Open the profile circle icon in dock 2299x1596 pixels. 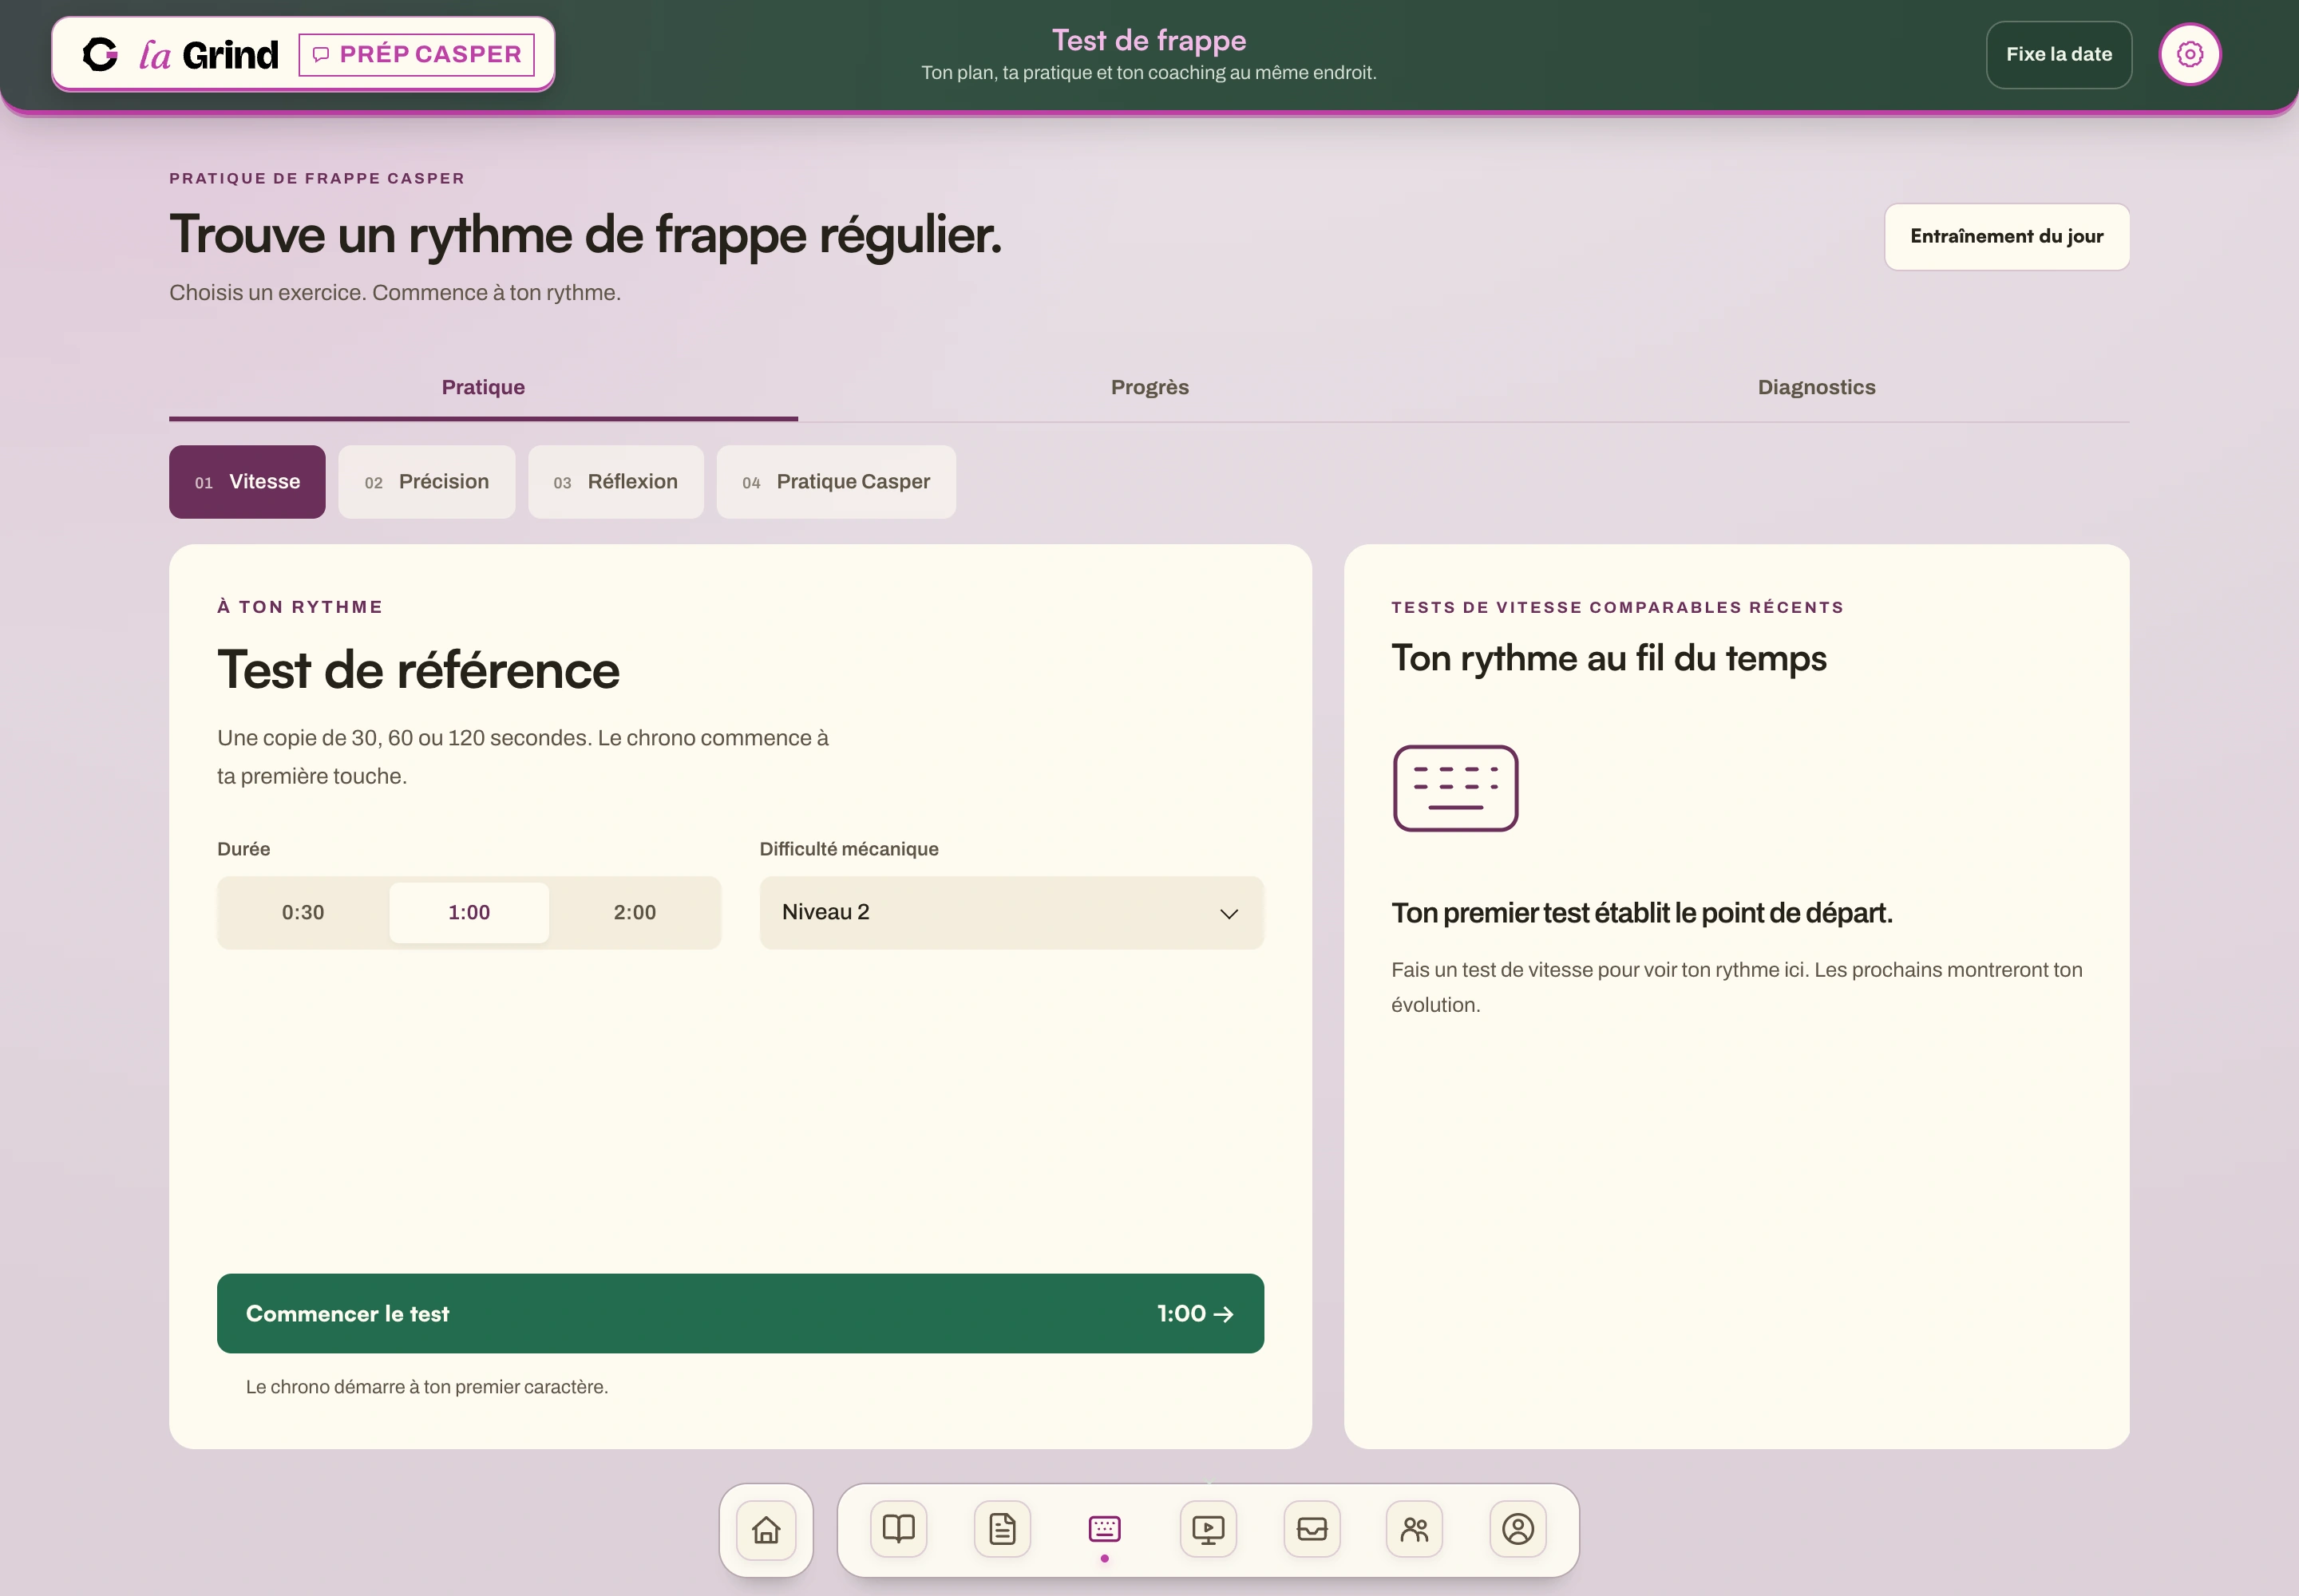pos(1517,1529)
